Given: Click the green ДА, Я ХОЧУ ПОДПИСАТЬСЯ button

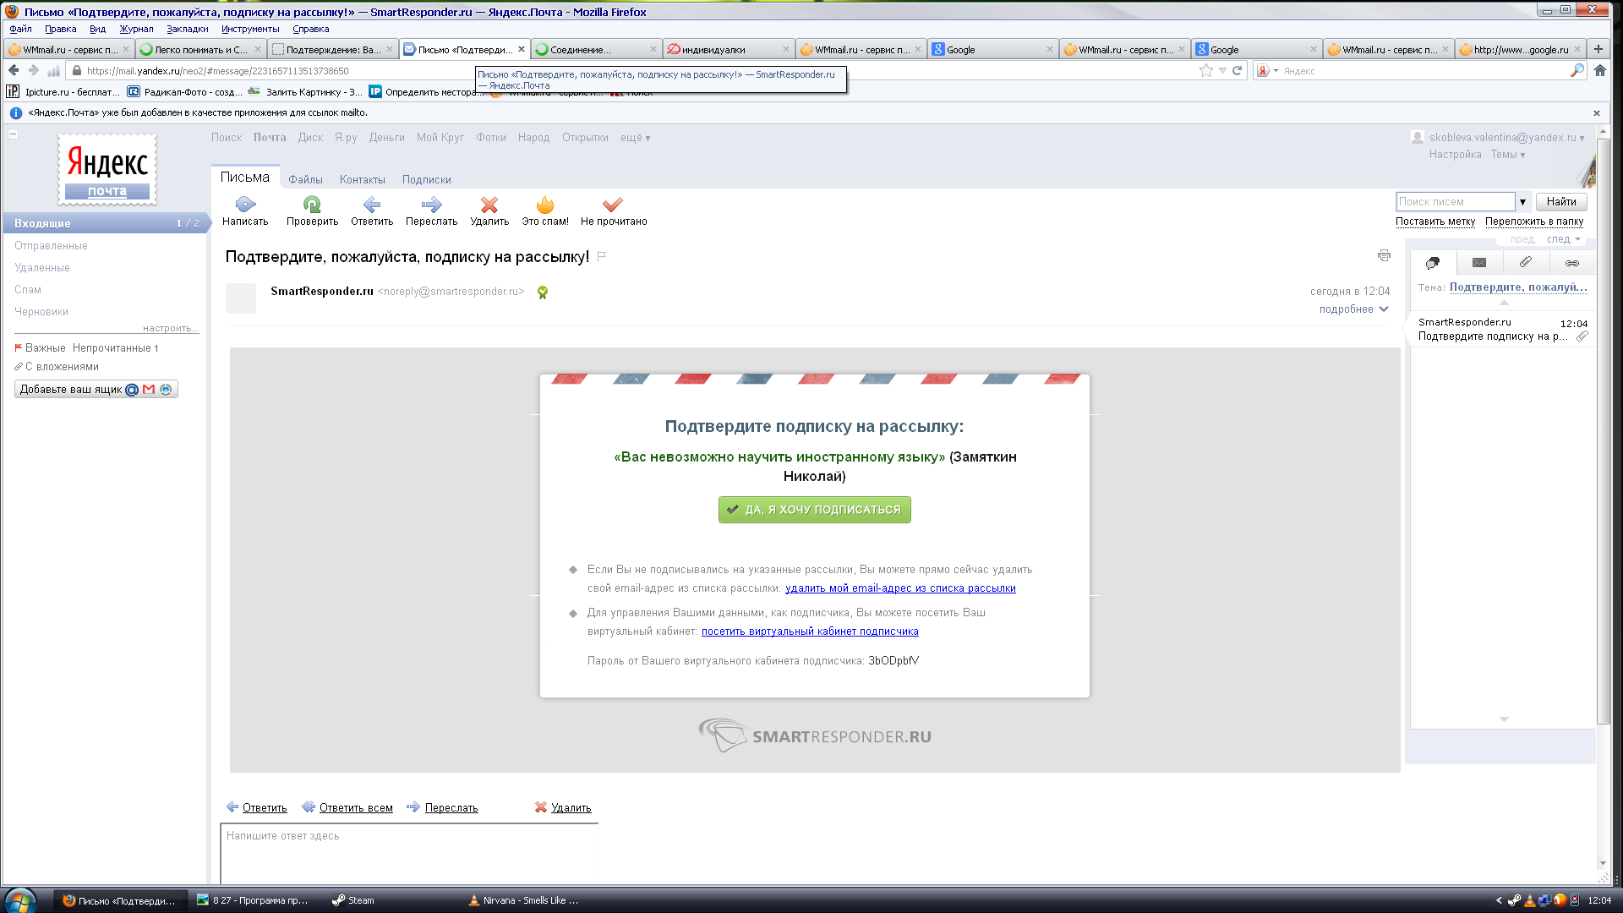Looking at the screenshot, I should [x=814, y=510].
